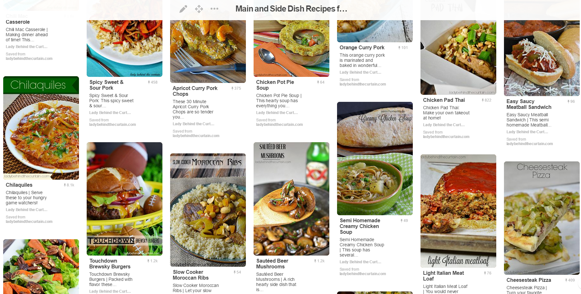The image size is (581, 294).
Task: Open the Chilaquiles pin image
Action: (41, 128)
